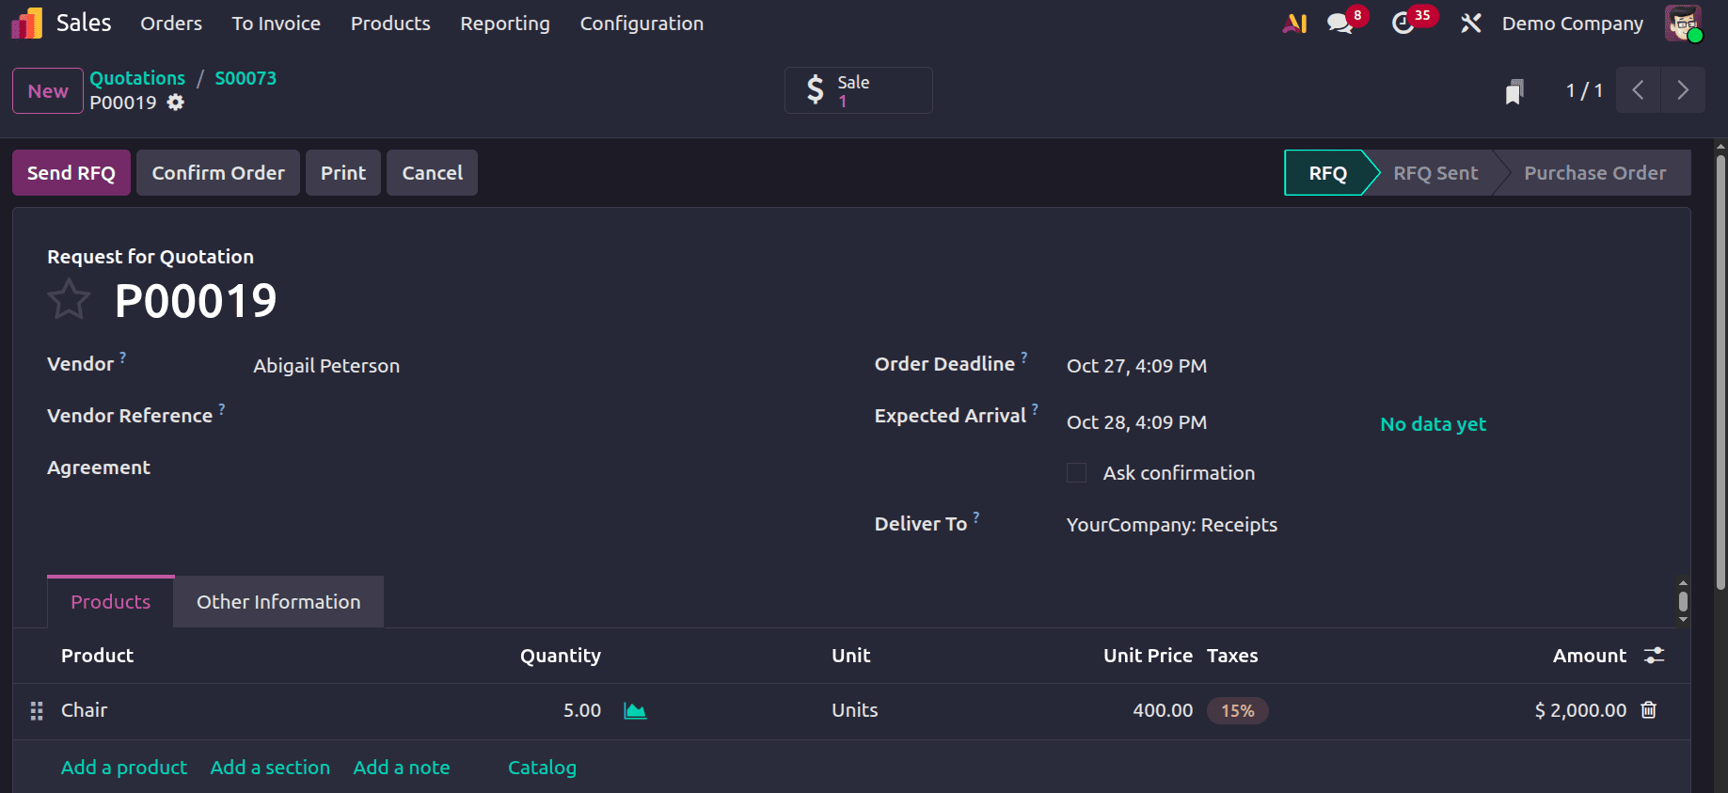Click the Deliver To help question mark
Screen dimensions: 1728x793
[x=976, y=517]
